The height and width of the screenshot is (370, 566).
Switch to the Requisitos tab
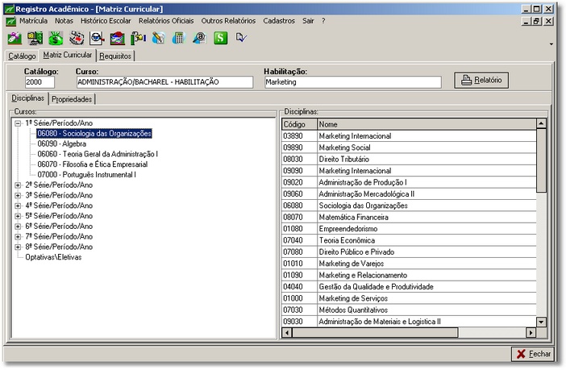(116, 56)
